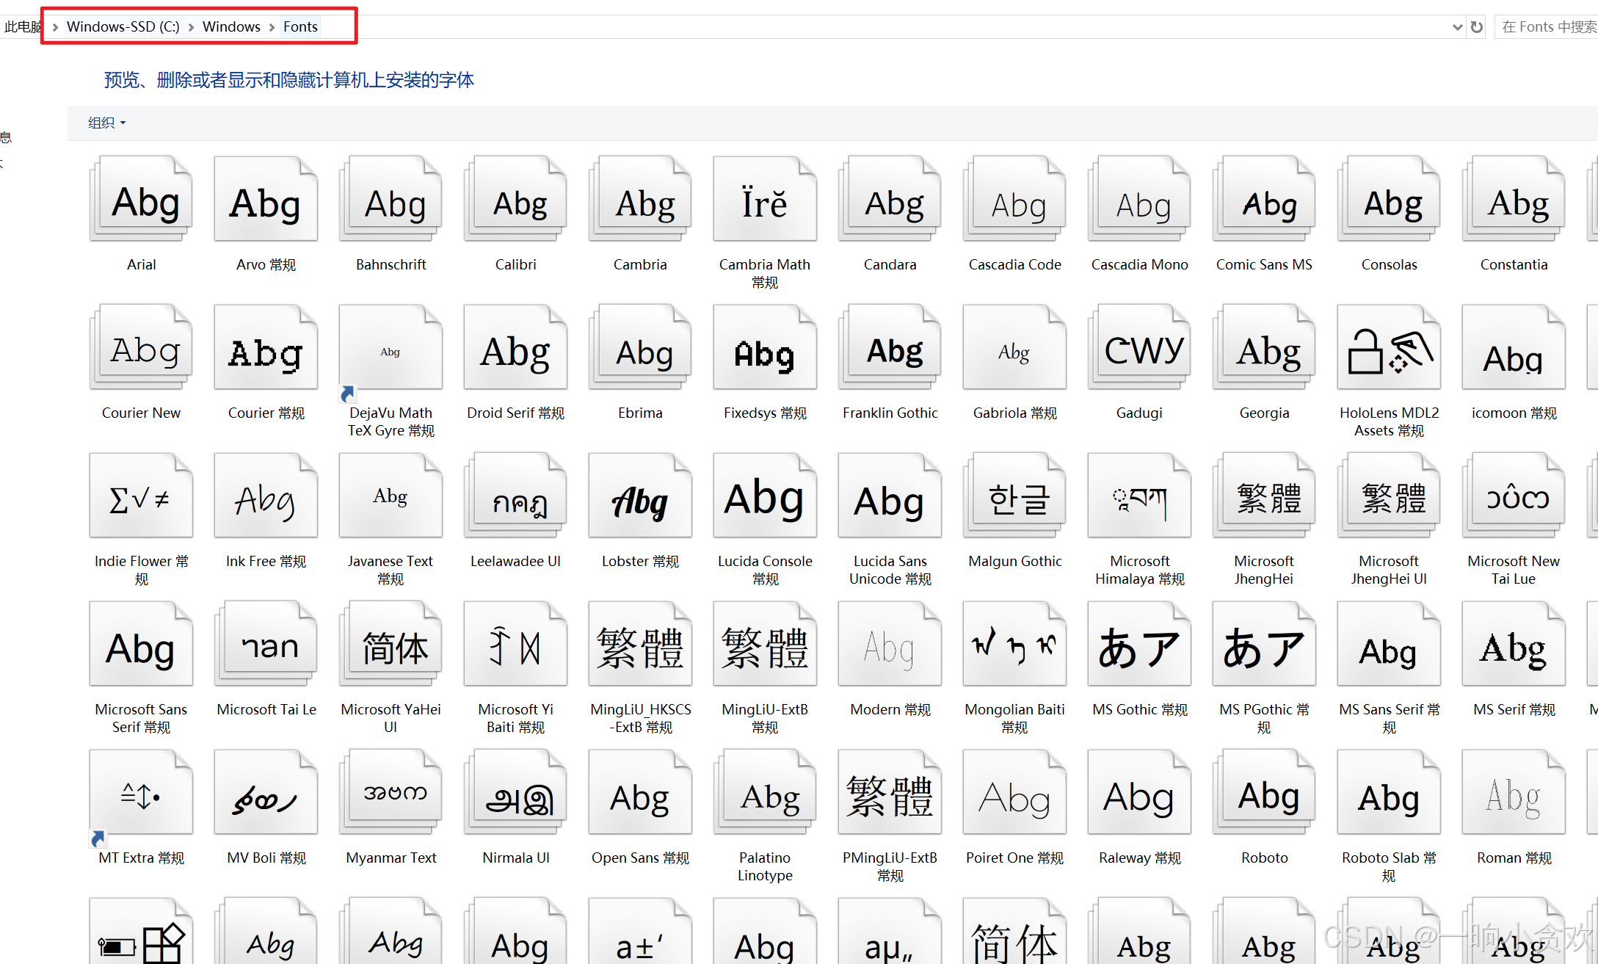Open the 组织 dropdown menu
This screenshot has height=964, width=1598.
(107, 123)
